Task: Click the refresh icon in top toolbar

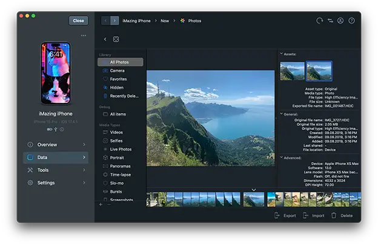Action: tap(319, 21)
